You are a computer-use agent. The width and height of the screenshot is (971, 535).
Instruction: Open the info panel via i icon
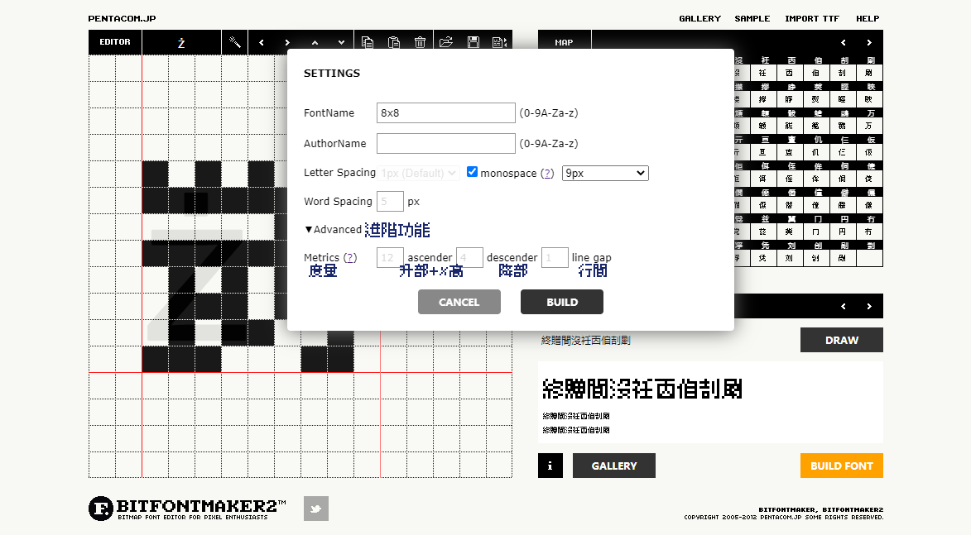[x=550, y=466]
